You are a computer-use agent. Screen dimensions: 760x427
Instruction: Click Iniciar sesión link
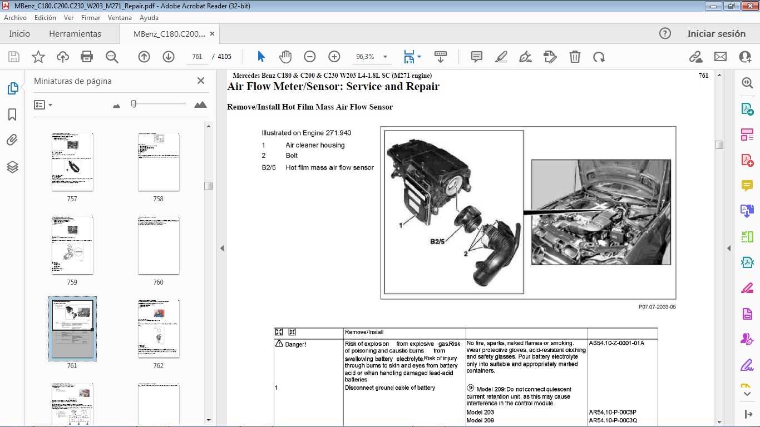(716, 33)
